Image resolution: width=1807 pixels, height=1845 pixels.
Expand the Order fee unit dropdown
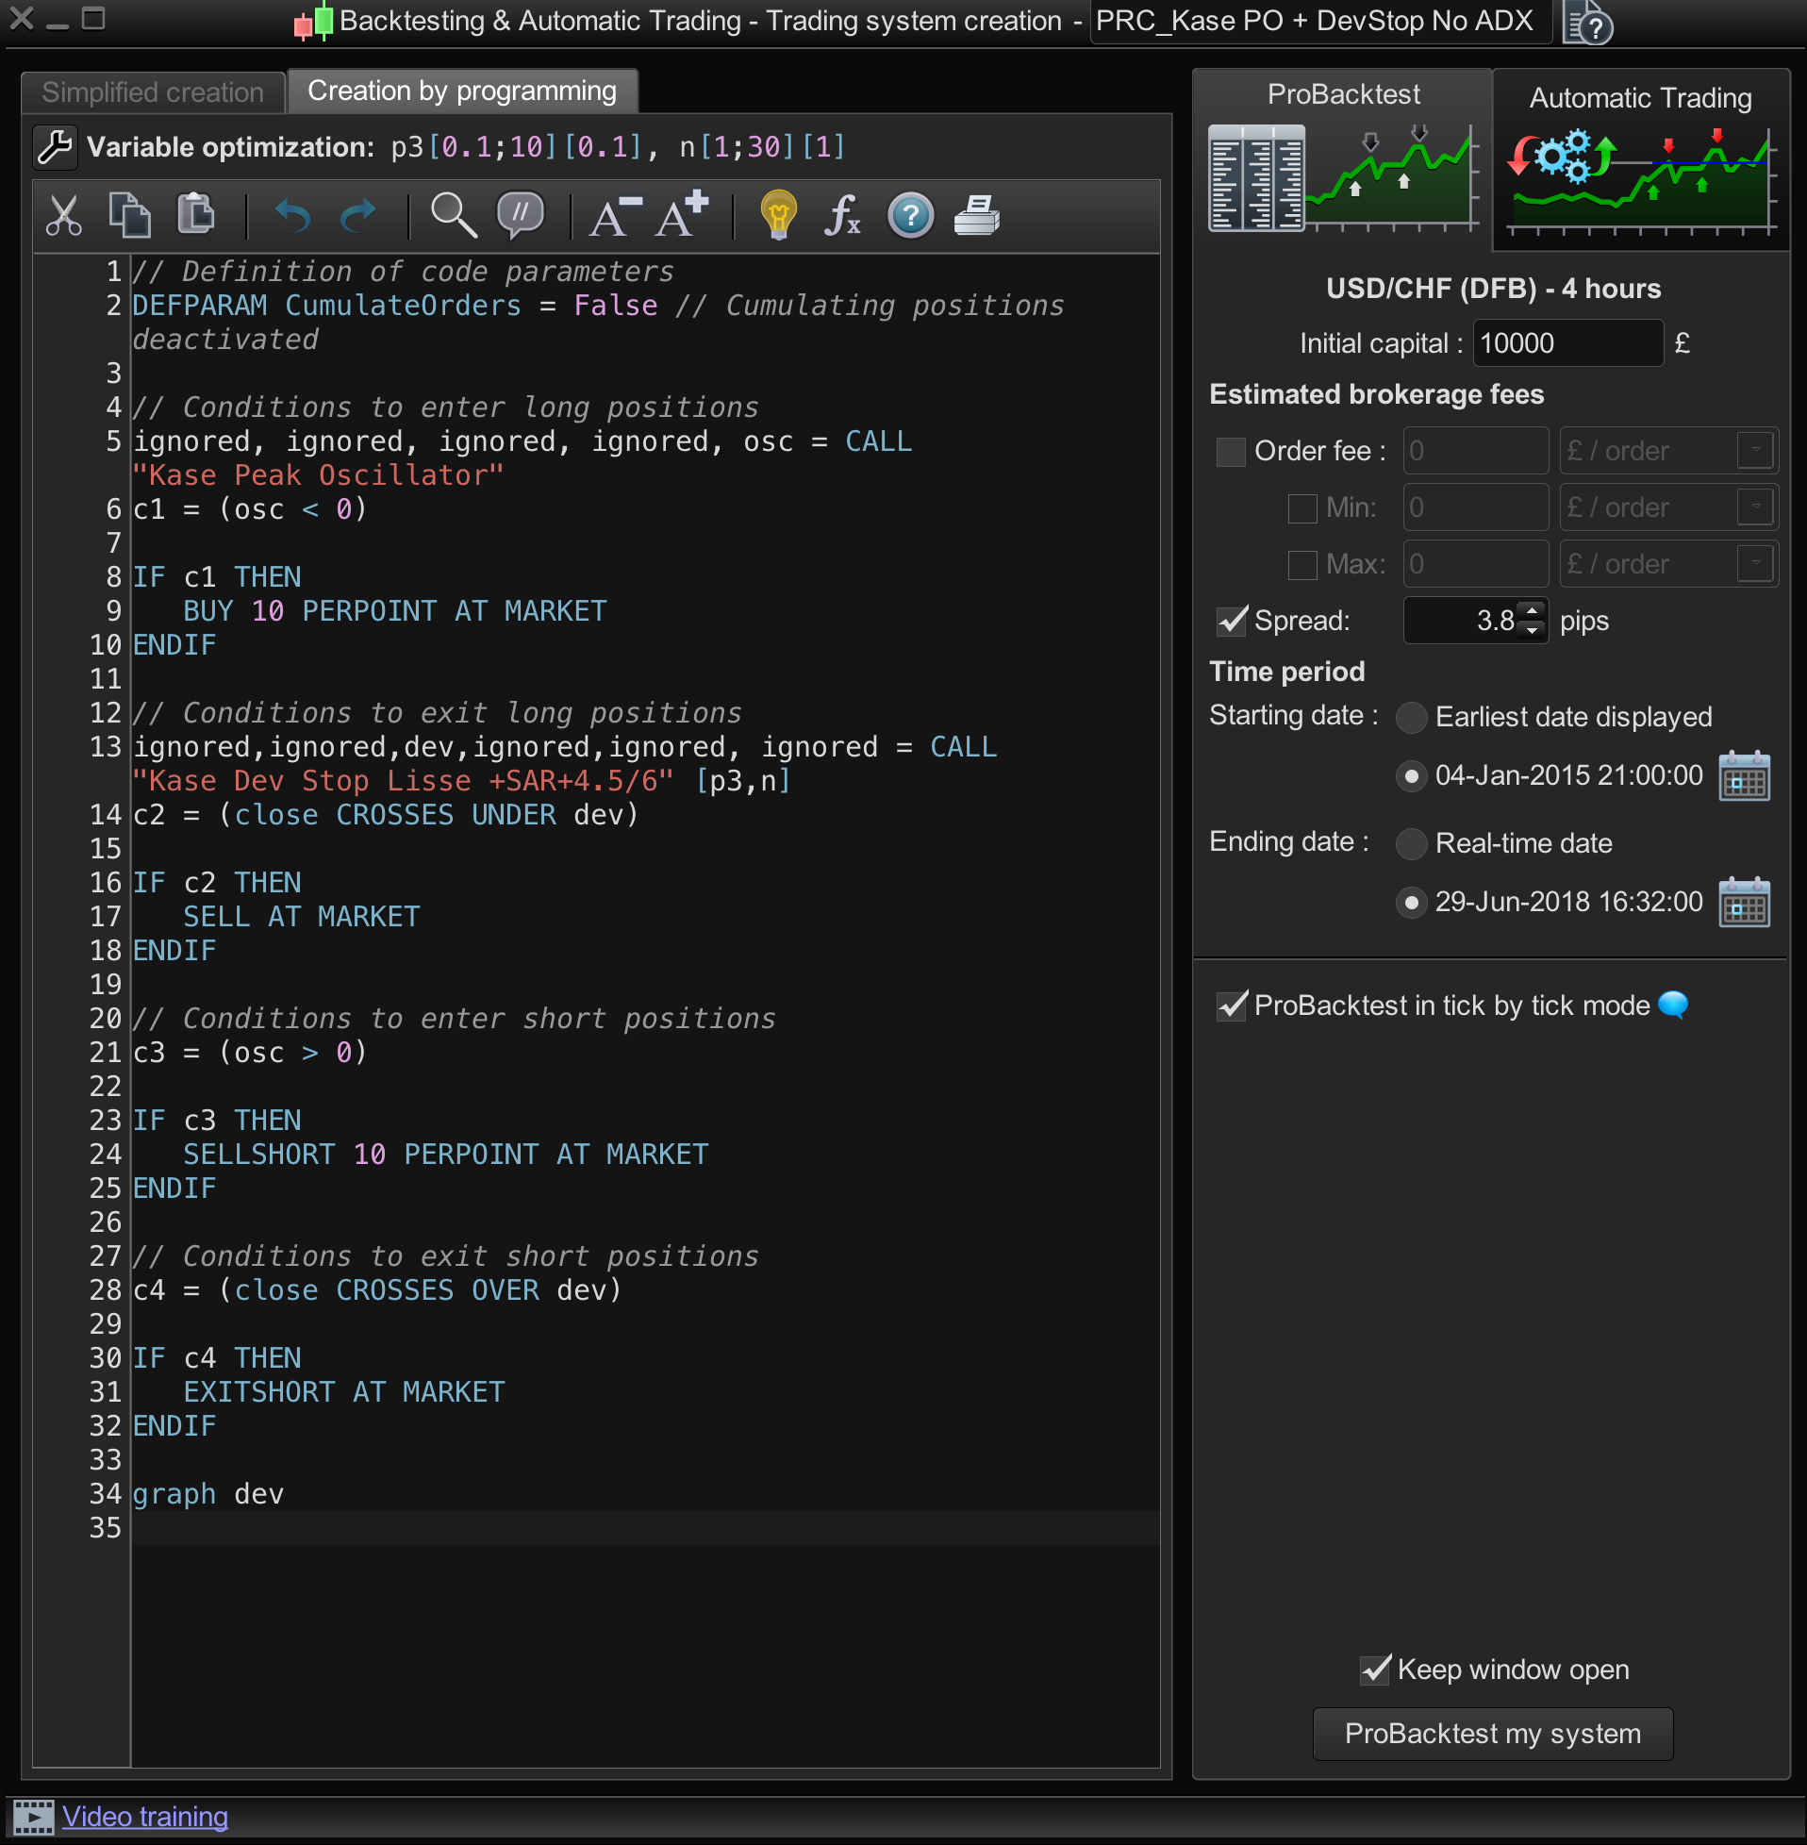[x=1755, y=451]
